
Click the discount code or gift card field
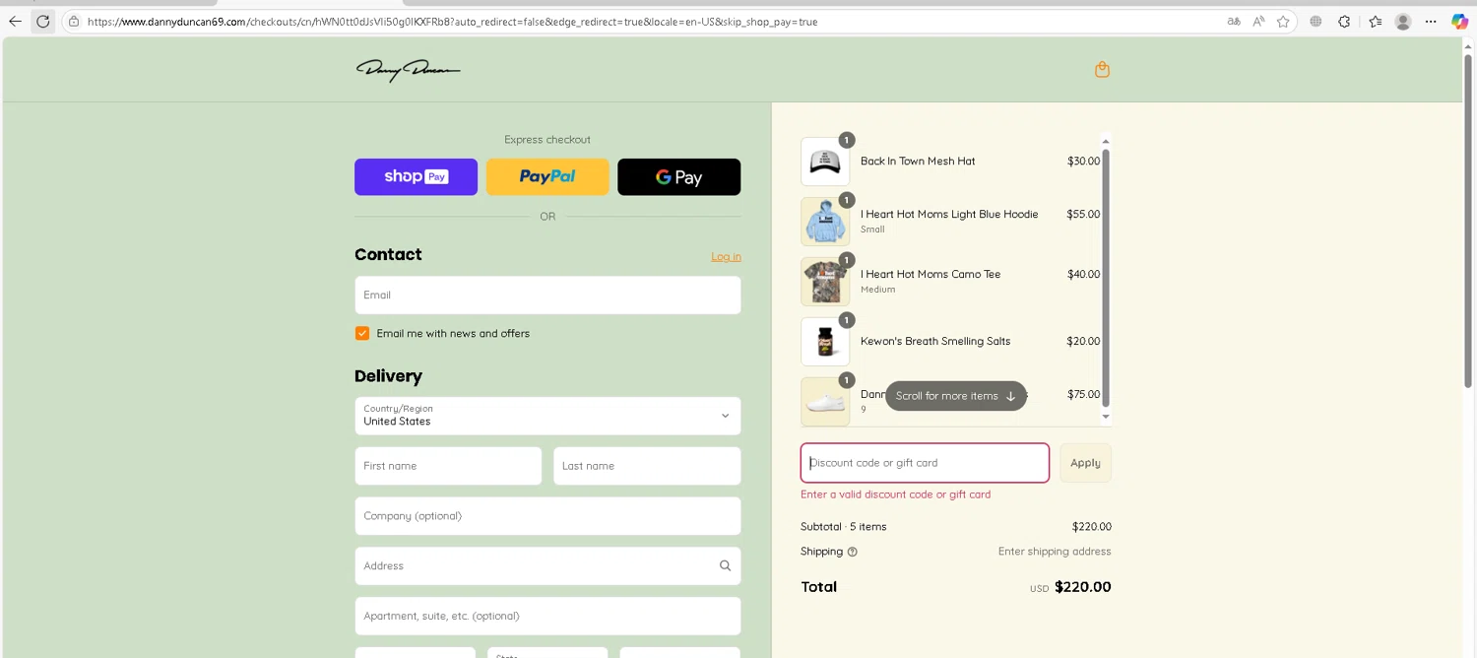pyautogui.click(x=925, y=463)
